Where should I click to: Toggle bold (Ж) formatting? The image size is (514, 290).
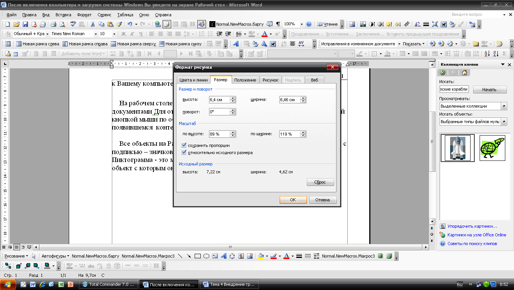click(x=123, y=34)
